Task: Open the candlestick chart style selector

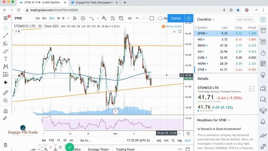Action: pos(75,18)
